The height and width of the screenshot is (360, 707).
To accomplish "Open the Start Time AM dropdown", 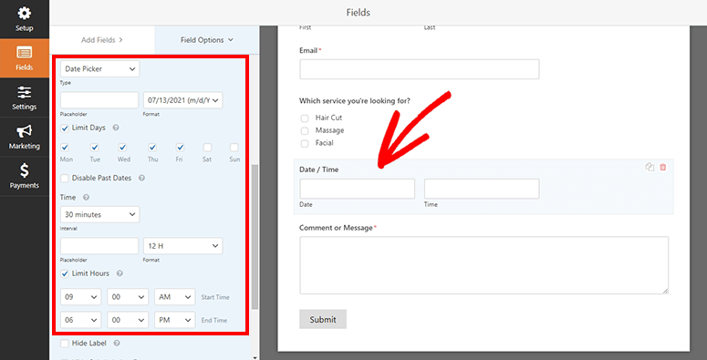I will click(x=175, y=297).
